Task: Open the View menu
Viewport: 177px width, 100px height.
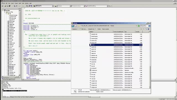Action: coord(9,3)
